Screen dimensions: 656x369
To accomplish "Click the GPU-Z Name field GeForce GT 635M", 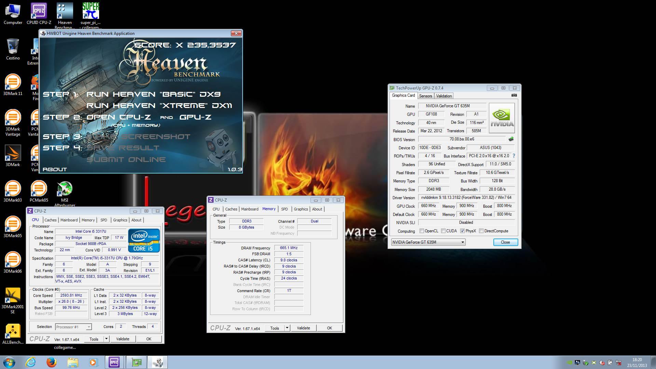I will (x=452, y=106).
